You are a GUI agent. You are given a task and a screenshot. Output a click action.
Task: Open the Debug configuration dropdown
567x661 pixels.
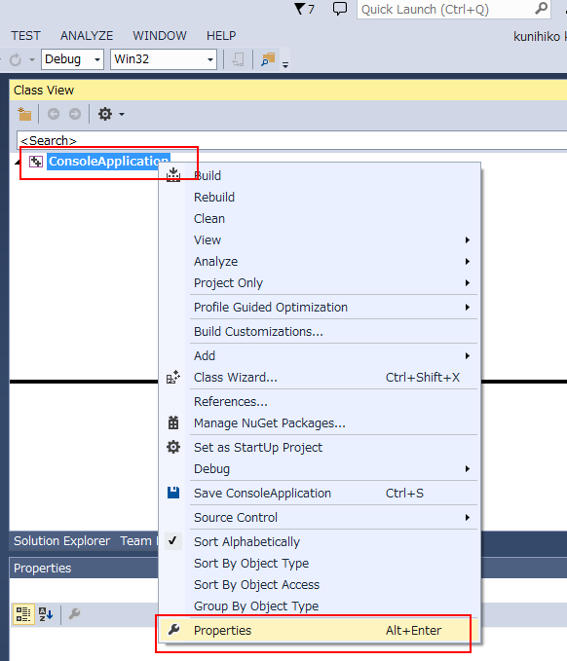pyautogui.click(x=72, y=59)
